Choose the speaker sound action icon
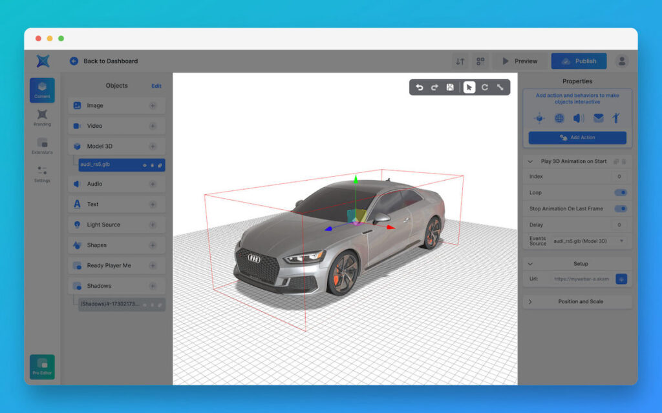The height and width of the screenshot is (413, 662). pyautogui.click(x=579, y=118)
